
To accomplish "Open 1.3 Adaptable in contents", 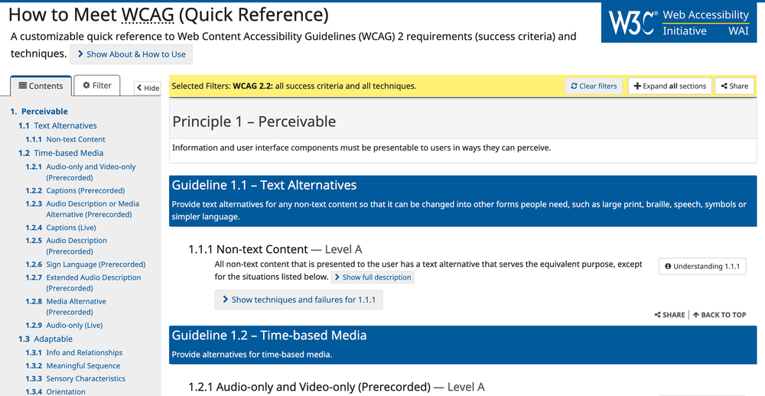I will tap(45, 339).
